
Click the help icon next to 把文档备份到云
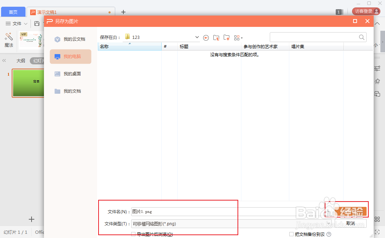tap(330, 234)
